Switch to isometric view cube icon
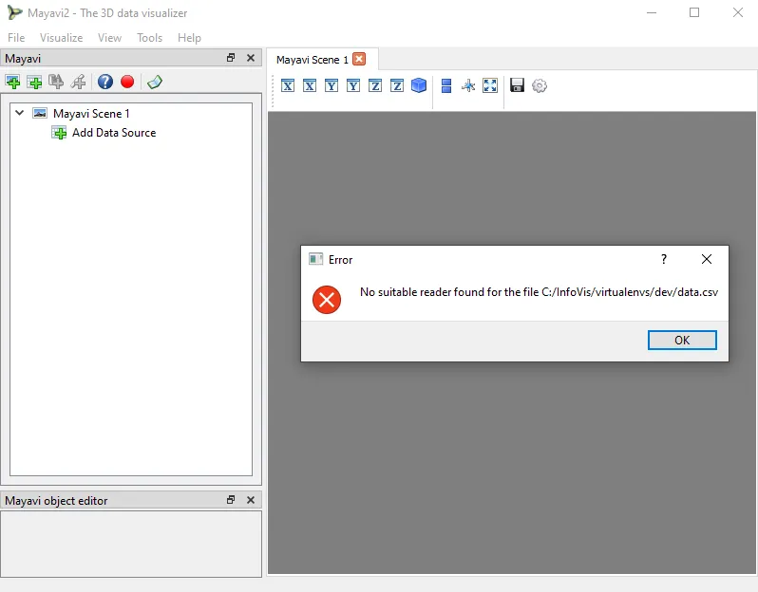This screenshot has width=758, height=592. tap(419, 85)
